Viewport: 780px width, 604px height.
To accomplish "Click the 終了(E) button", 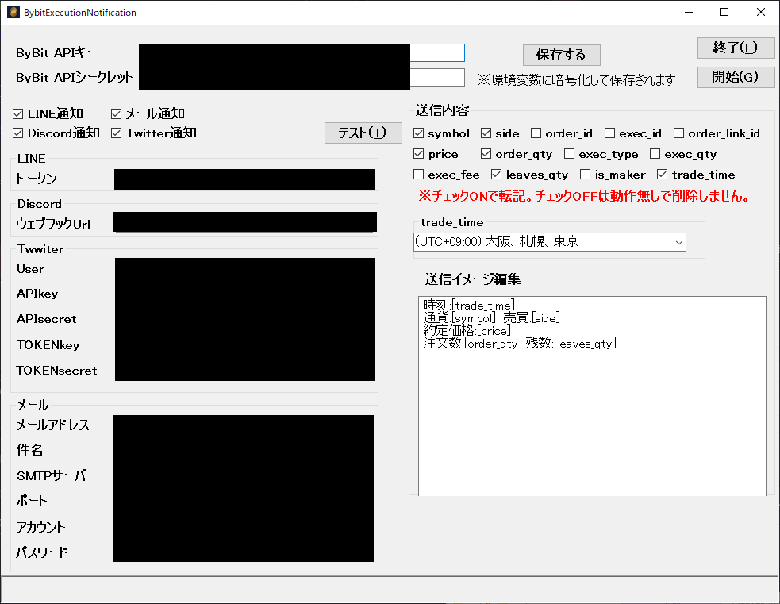I will click(736, 48).
